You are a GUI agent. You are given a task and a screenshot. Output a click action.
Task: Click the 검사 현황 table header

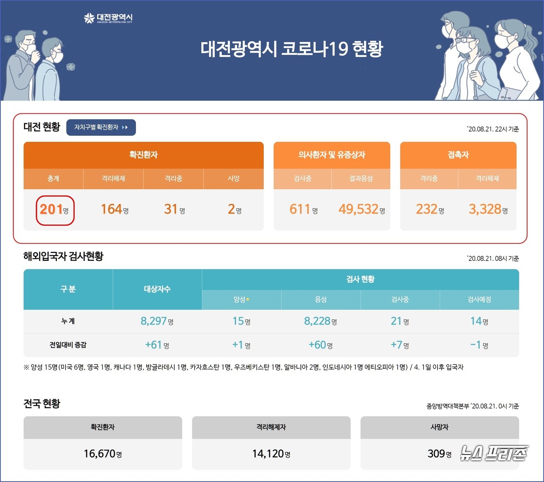pos(360,279)
